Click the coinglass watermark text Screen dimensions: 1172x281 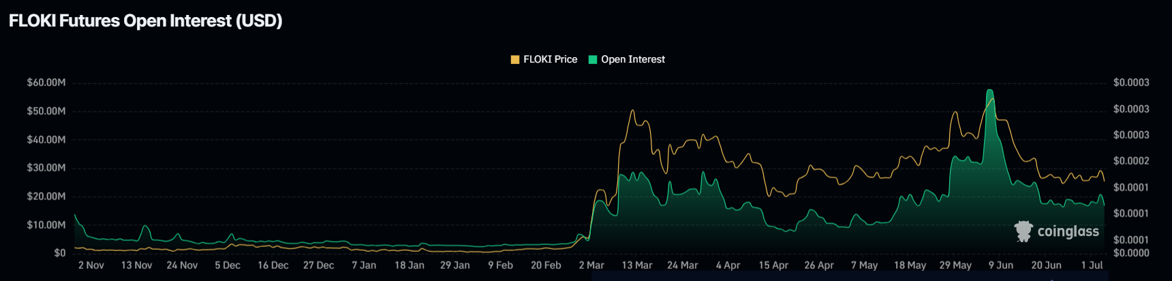(1068, 232)
